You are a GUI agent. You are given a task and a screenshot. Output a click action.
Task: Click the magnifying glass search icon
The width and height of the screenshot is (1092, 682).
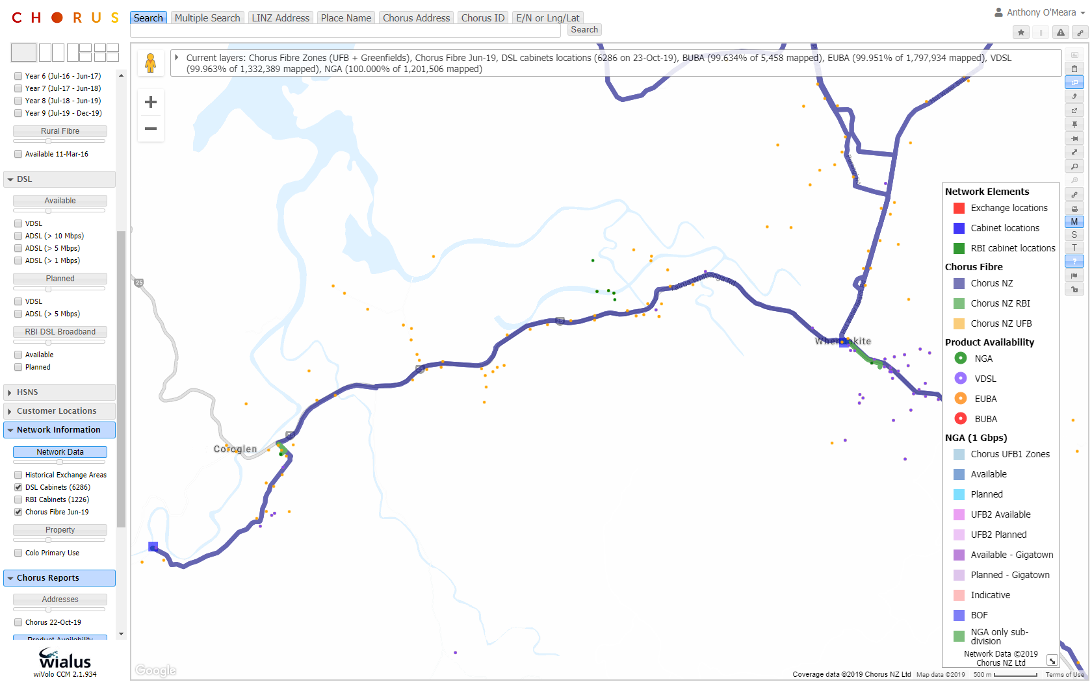1074,166
